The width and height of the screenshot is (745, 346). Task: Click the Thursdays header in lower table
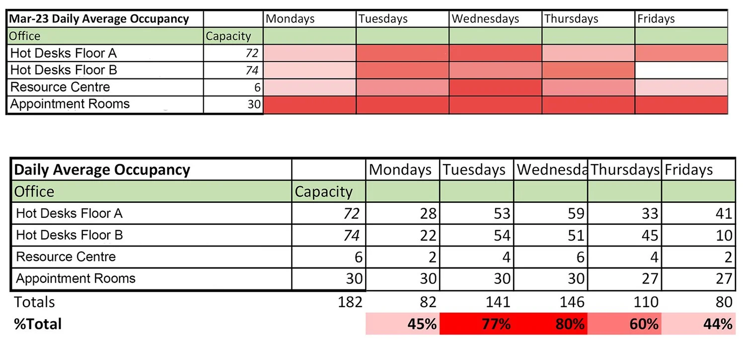624,170
